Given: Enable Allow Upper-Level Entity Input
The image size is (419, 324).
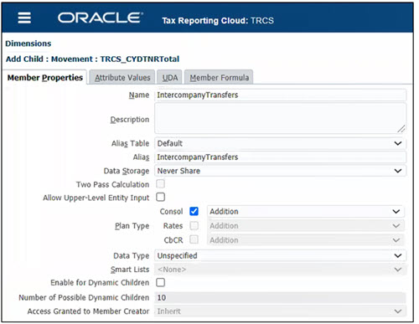Looking at the screenshot, I should coord(160,197).
